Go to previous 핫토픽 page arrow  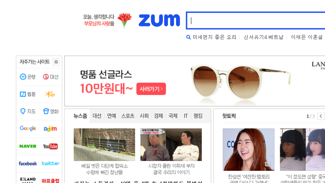tap(321, 116)
